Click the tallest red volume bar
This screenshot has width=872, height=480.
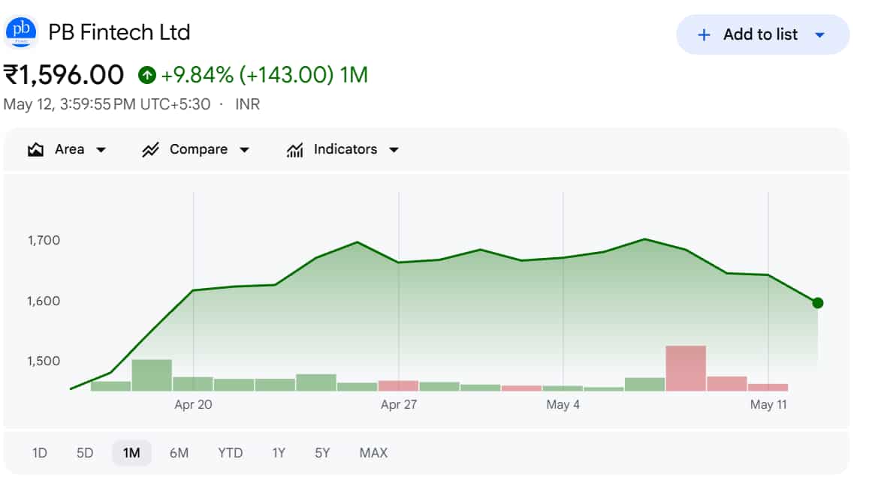[x=686, y=368]
